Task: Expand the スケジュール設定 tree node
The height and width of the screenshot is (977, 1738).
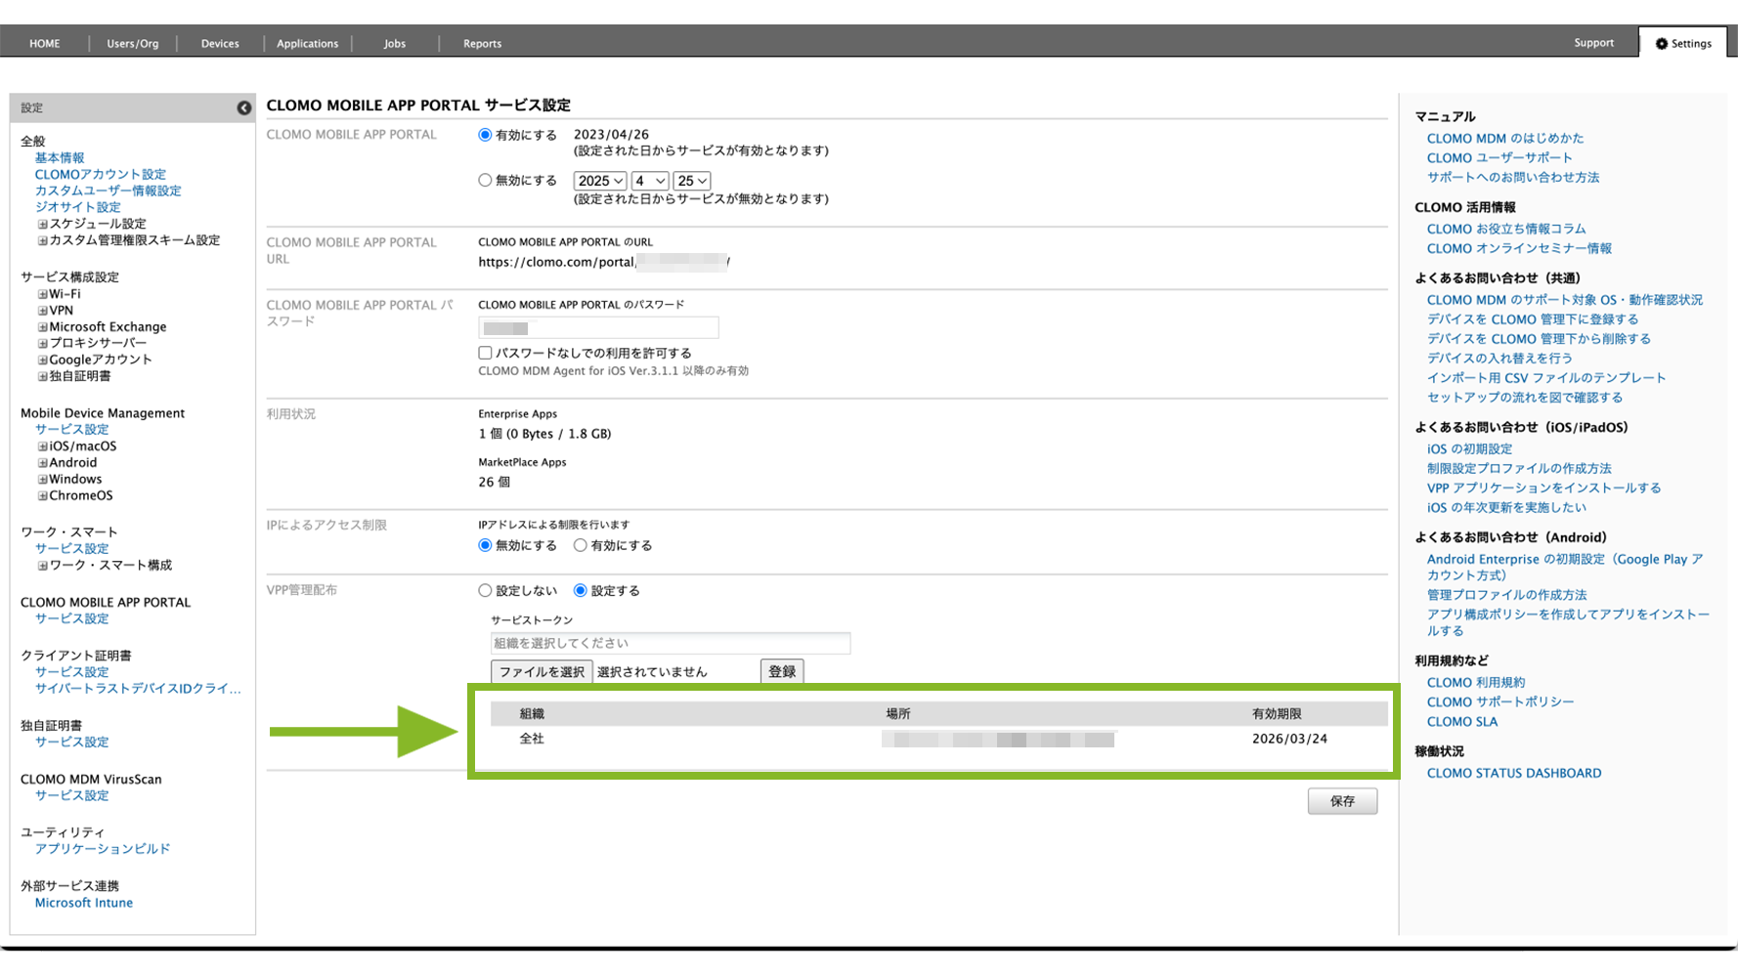Action: [x=42, y=224]
